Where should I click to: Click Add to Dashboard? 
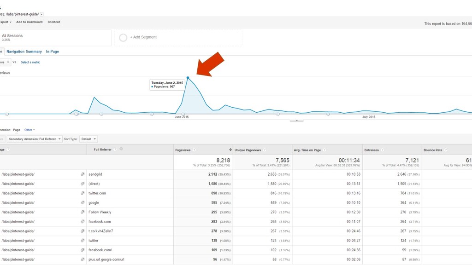pos(29,22)
